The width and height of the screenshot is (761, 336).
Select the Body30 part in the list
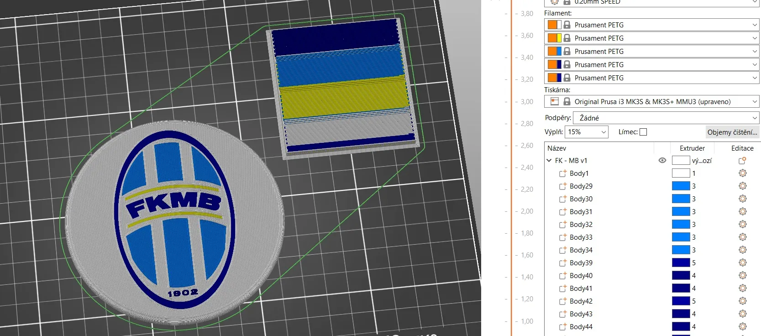coord(581,199)
